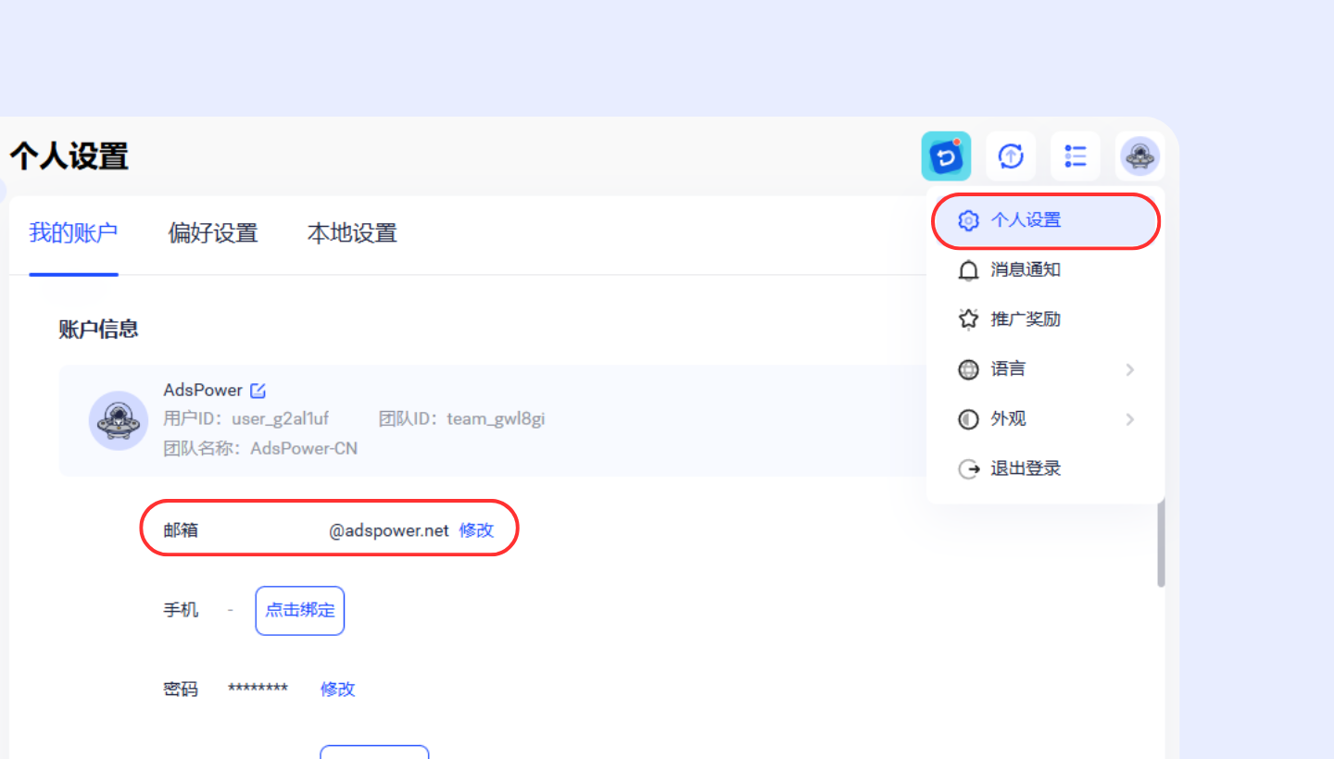Click 修改 link next to the password
Image resolution: width=1334 pixels, height=759 pixels.
point(337,689)
